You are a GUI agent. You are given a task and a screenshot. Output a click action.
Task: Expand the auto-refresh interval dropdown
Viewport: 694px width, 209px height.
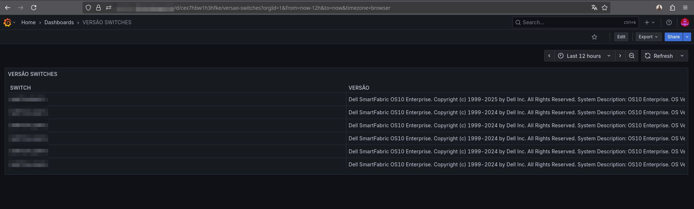(682, 56)
